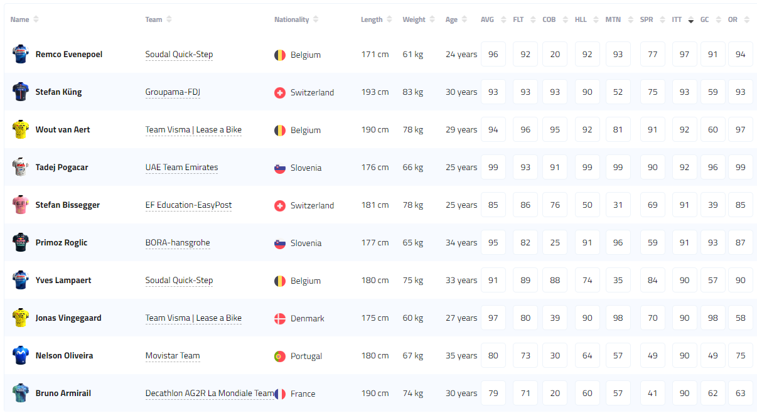This screenshot has width=757, height=413.
Task: Click Stefan Bissegger's pink jersey icon
Action: point(21,205)
